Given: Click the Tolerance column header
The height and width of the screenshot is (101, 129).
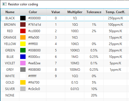Looking at the screenshot, I should pyautogui.click(x=94, y=12).
